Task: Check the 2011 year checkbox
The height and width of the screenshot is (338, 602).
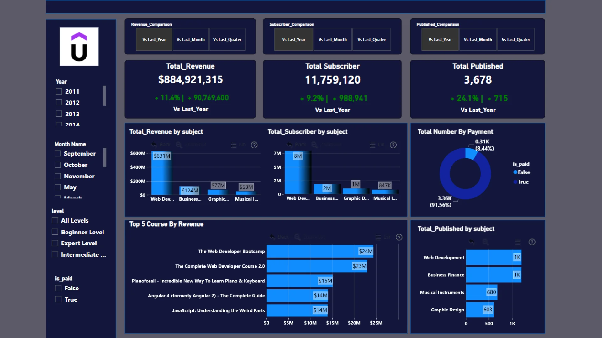Action: point(59,91)
